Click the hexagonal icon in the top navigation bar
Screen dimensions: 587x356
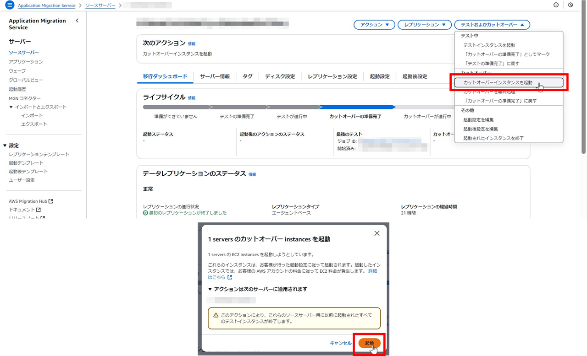point(570,5)
